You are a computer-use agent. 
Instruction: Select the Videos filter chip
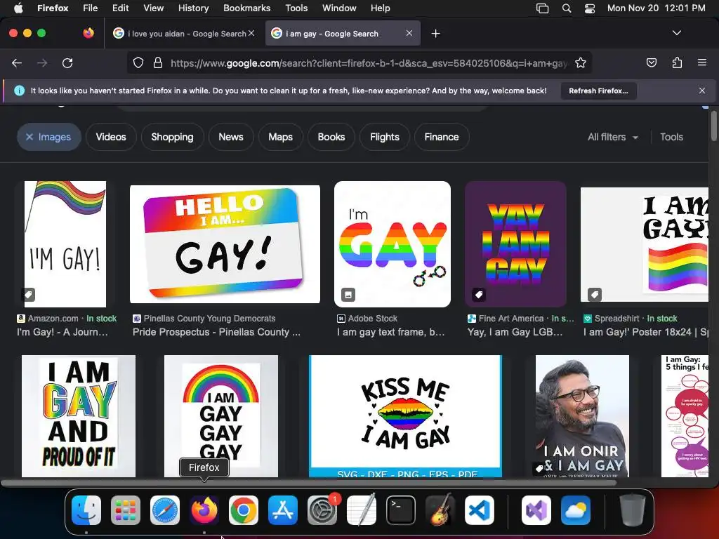111,137
